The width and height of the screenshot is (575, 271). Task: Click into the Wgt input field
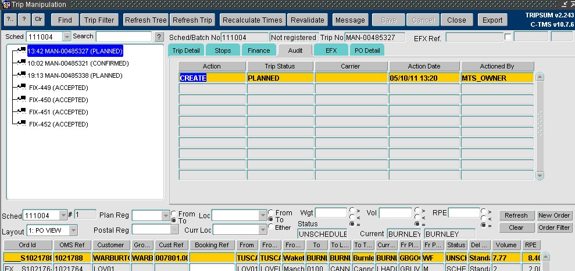click(331, 212)
